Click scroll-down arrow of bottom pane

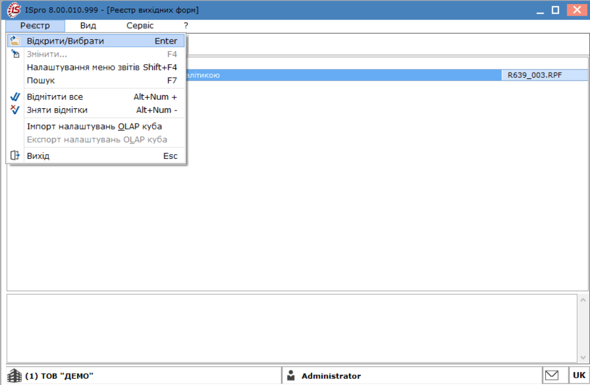(583, 358)
